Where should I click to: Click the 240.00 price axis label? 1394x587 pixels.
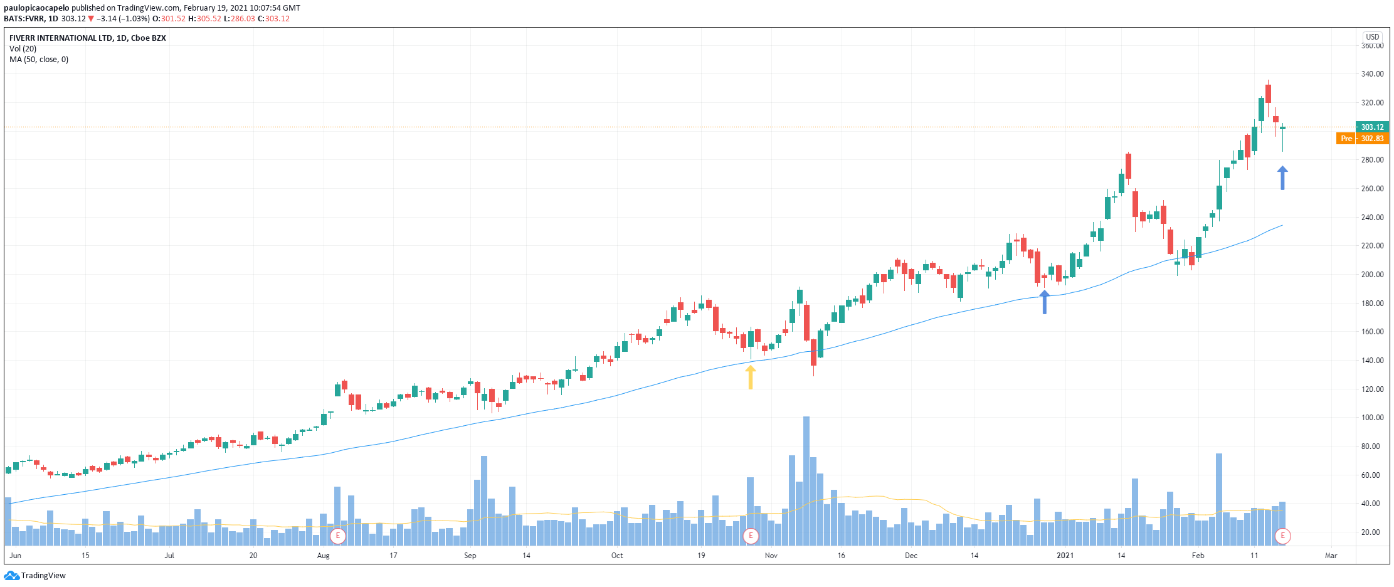pos(1372,218)
